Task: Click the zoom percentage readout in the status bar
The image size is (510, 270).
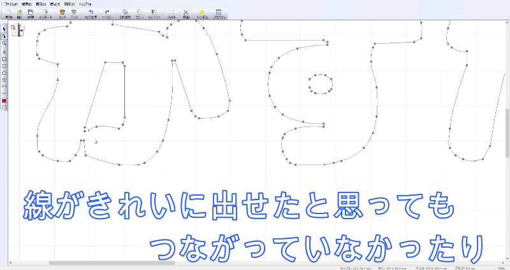Action: pos(500,268)
